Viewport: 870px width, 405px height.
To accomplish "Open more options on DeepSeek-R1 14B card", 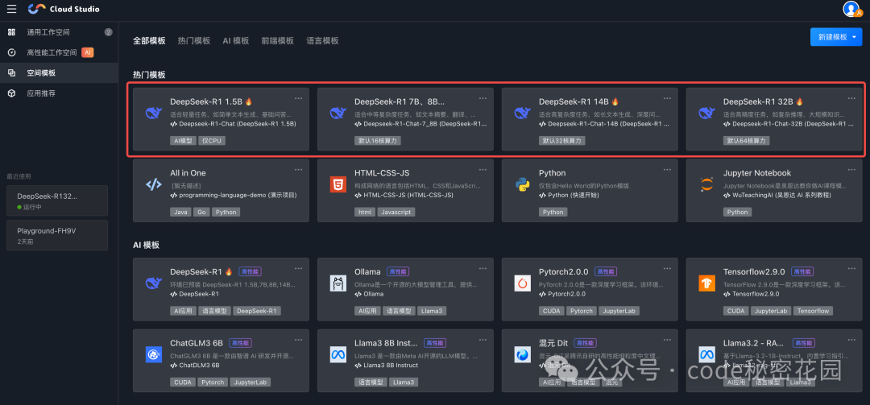I will pyautogui.click(x=668, y=98).
